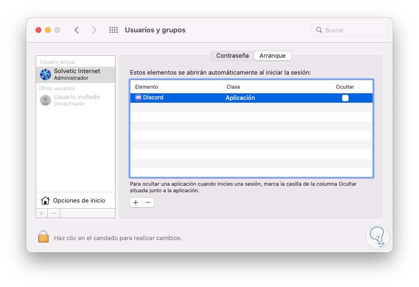
Task: Select the Discord login item row
Action: 251,98
